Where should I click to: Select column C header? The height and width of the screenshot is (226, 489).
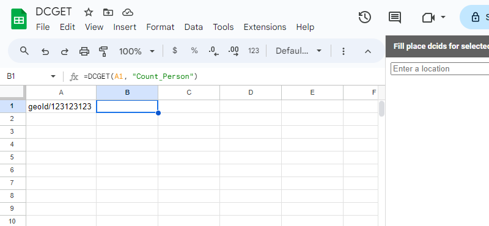coord(189,93)
